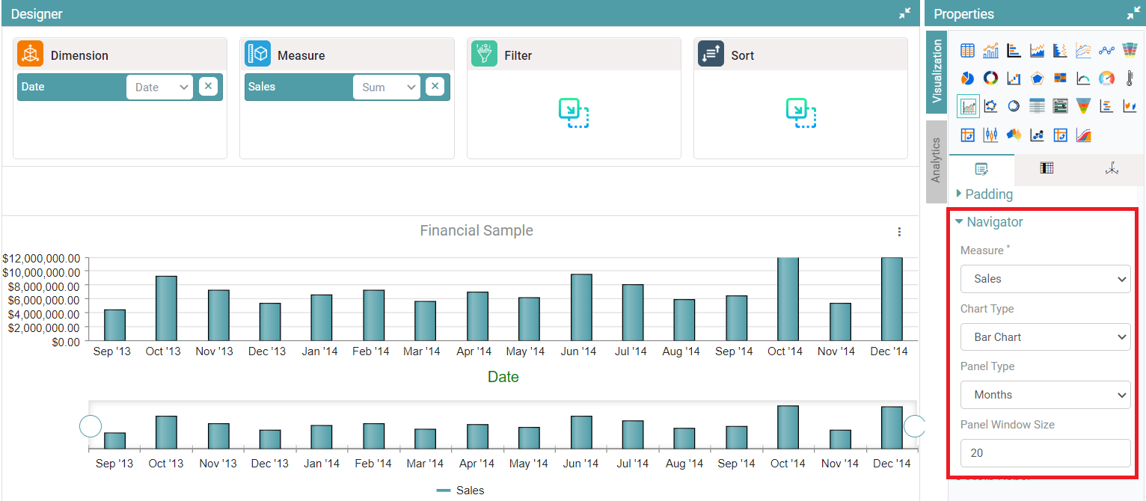Image resolution: width=1146 pixels, height=501 pixels.
Task: Remove the Date dimension field
Action: coord(208,87)
